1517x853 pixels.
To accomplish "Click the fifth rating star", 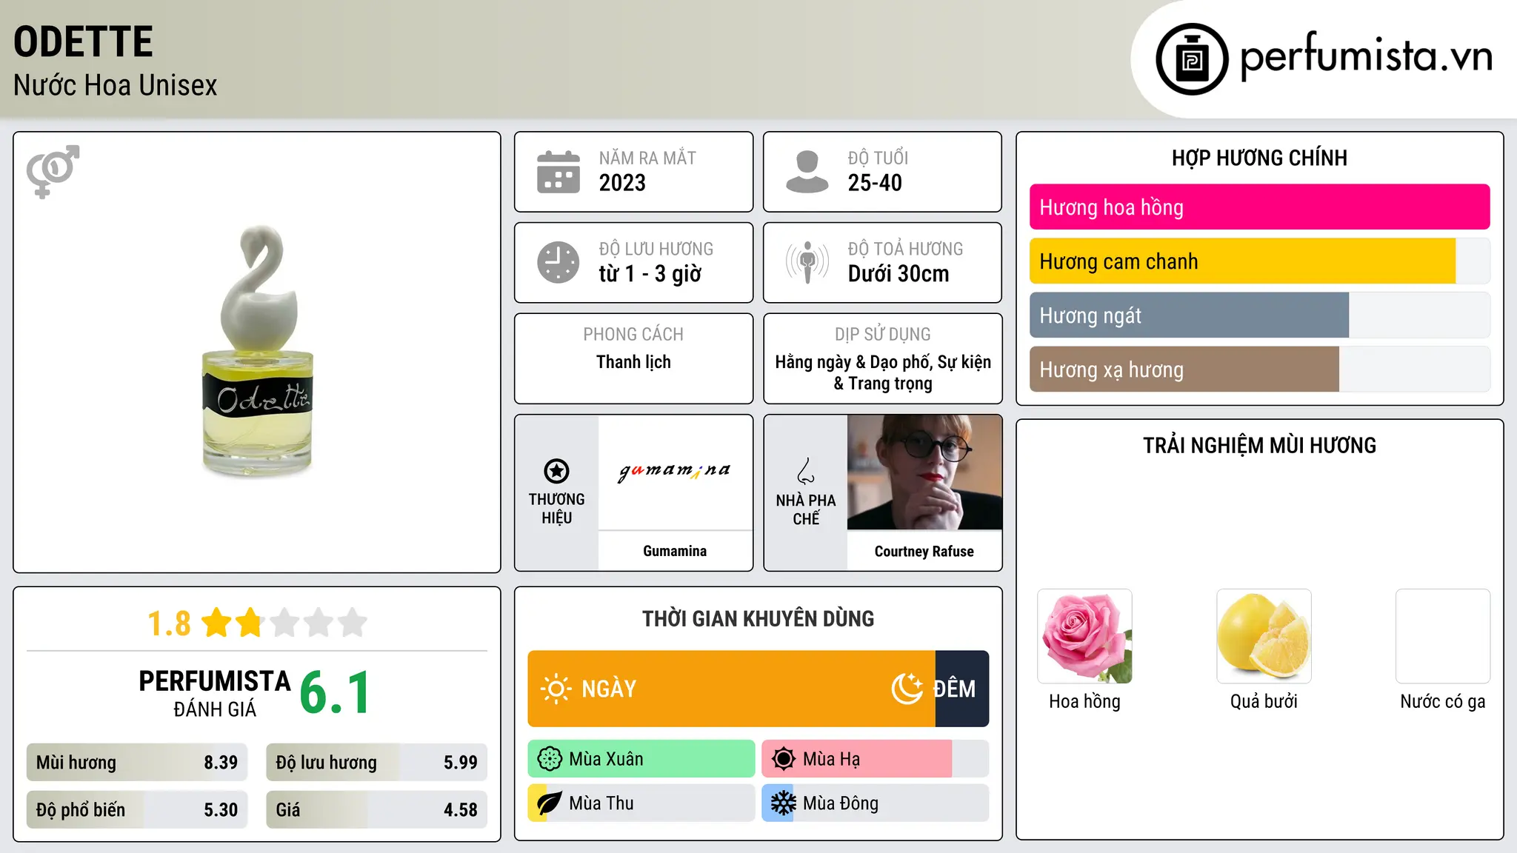I will (353, 623).
